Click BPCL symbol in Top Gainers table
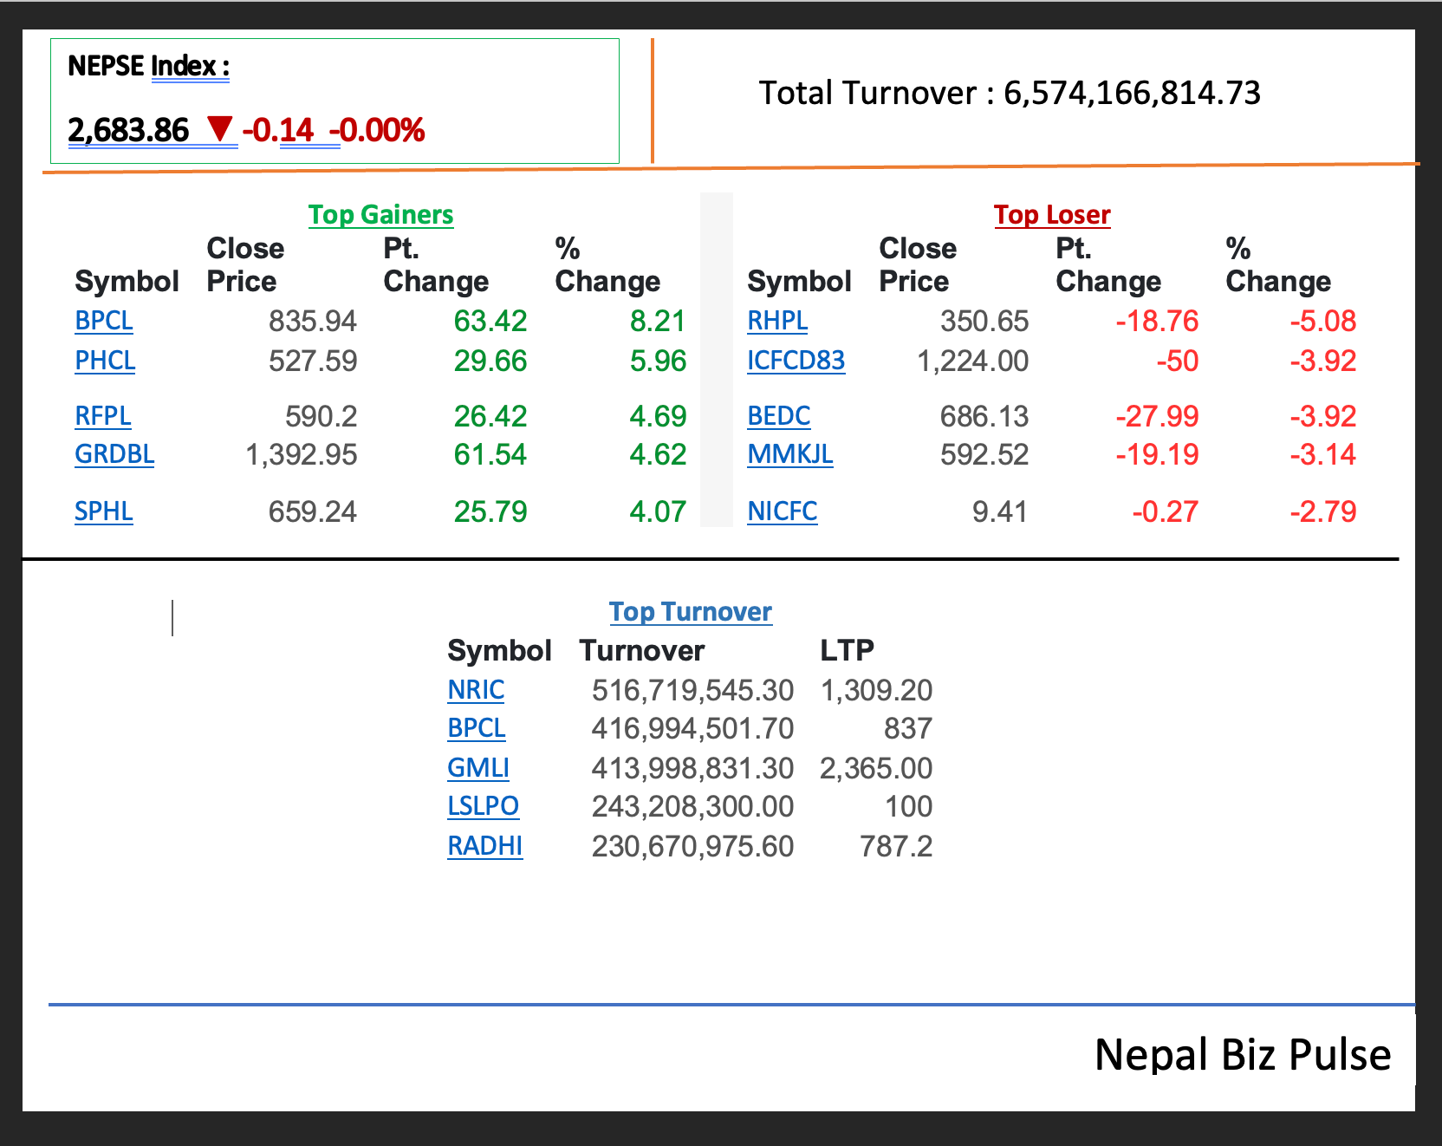 click(x=104, y=321)
